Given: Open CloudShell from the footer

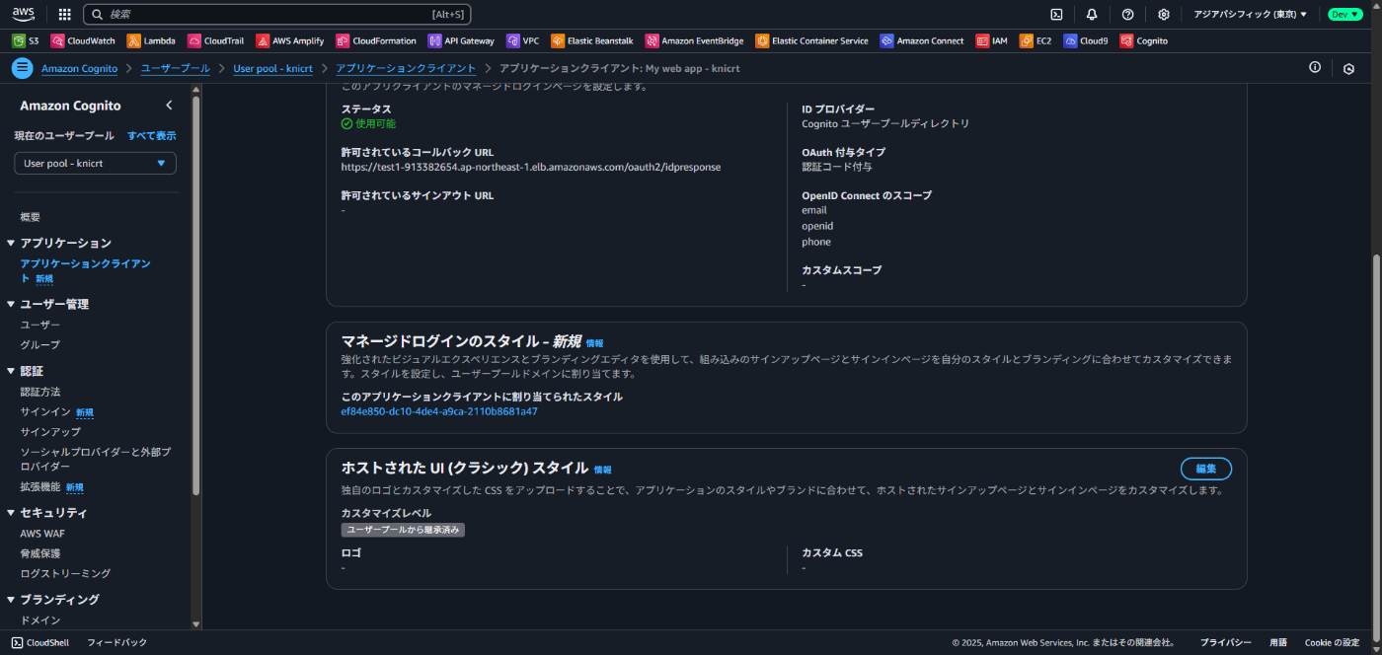Looking at the screenshot, I should 40,642.
